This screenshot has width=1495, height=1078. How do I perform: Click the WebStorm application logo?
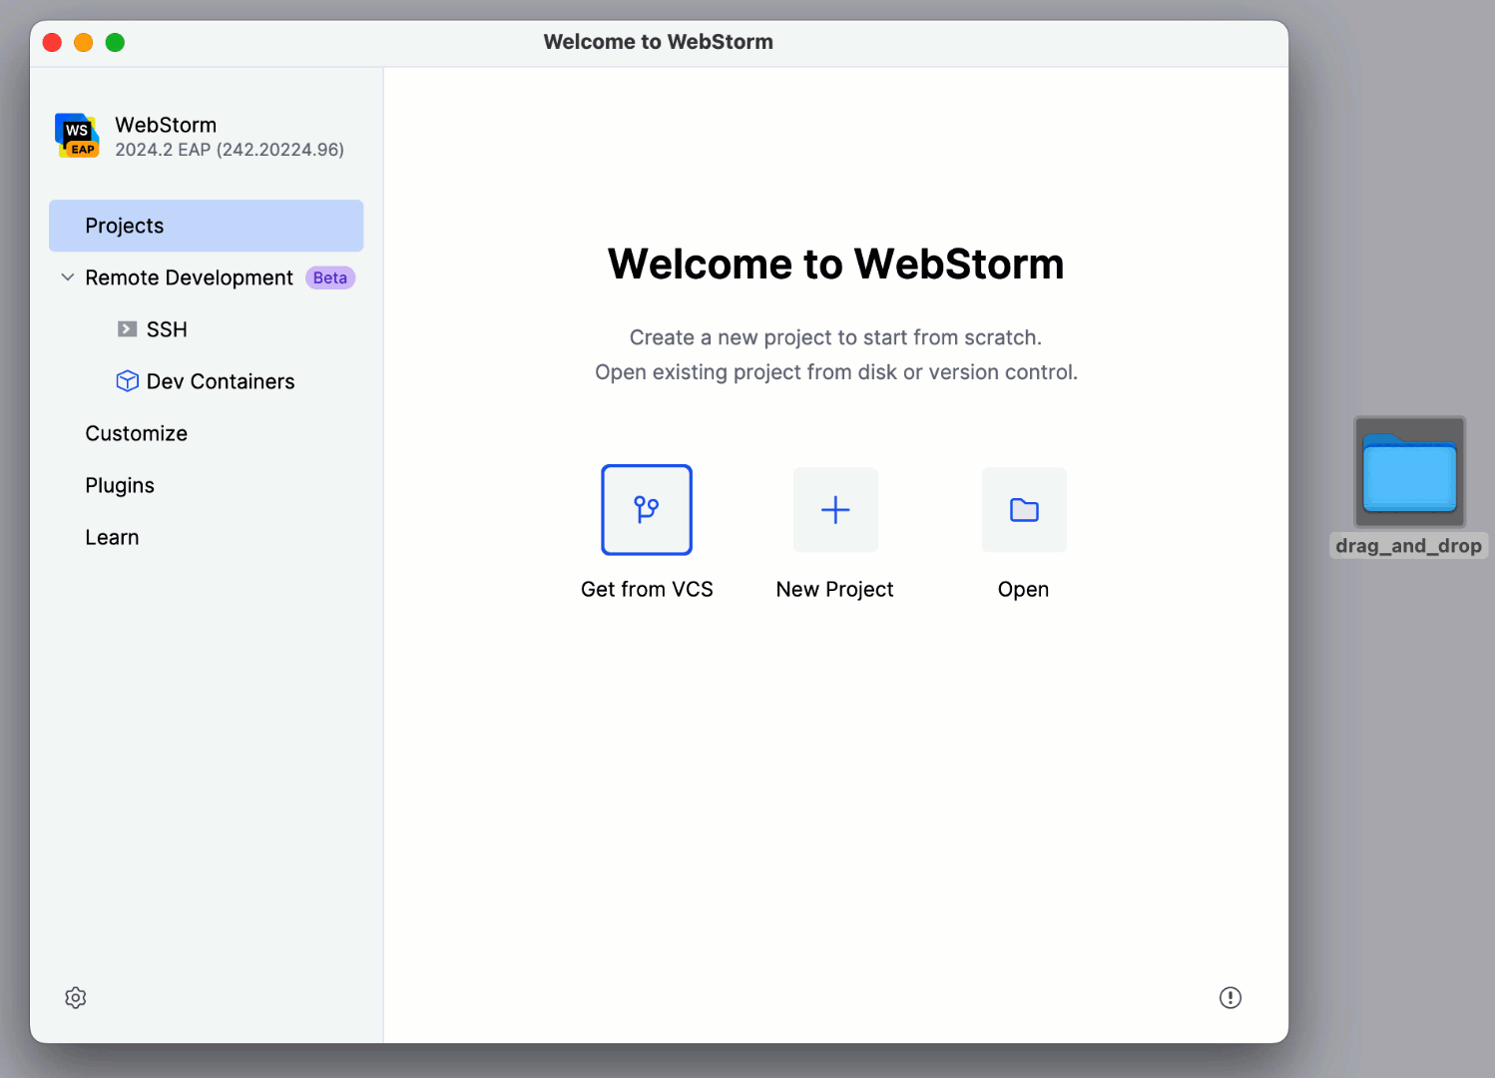tap(77, 136)
